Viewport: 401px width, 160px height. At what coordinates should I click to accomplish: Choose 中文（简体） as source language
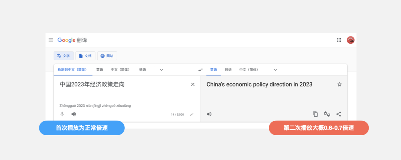121,70
